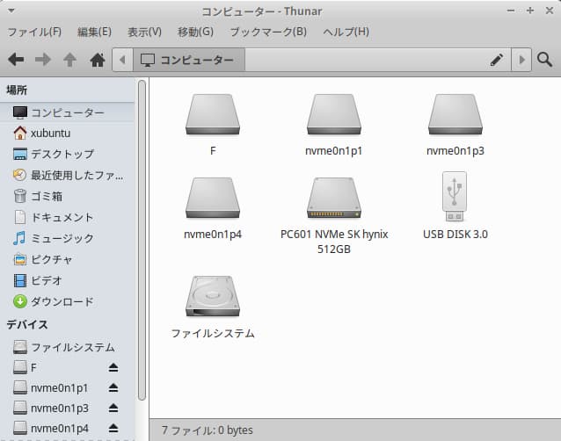This screenshot has height=441, width=561.
Task: Eject nvme0n1p4 in sidebar
Action: 113,428
